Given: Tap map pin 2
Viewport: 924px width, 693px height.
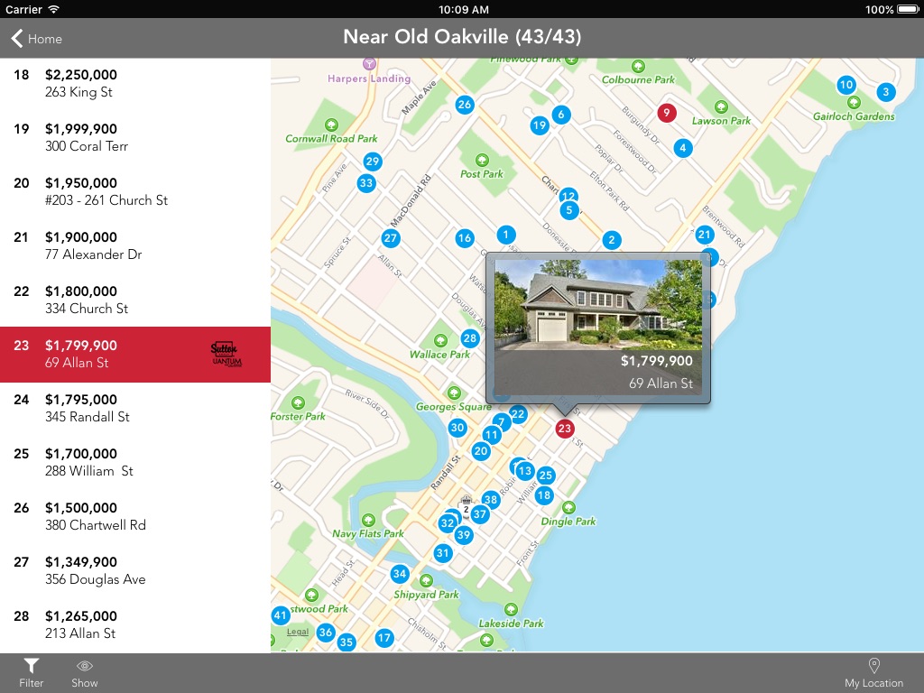Looking at the screenshot, I should point(612,240).
